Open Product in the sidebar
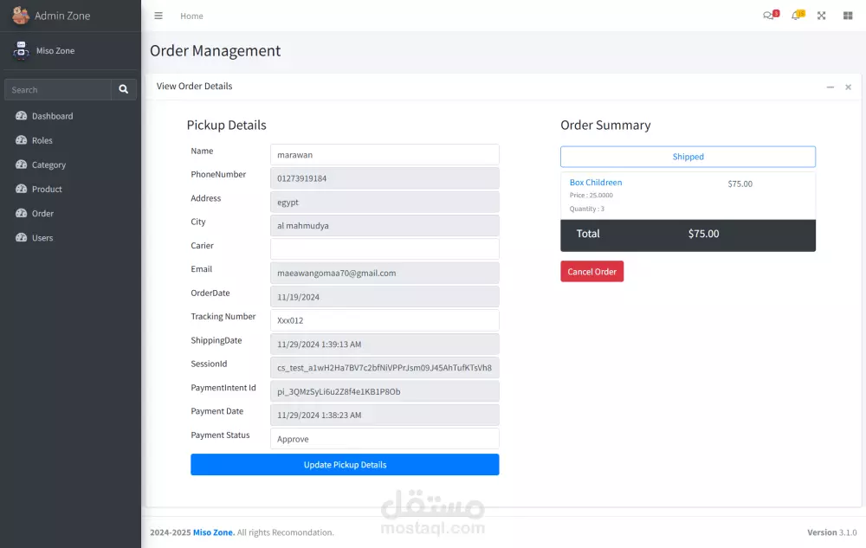The width and height of the screenshot is (866, 548). pos(70,189)
